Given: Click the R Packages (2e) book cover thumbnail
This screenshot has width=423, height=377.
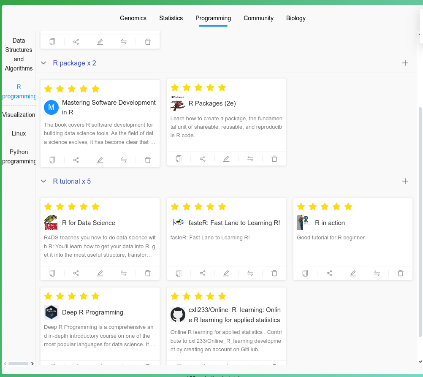Looking at the screenshot, I should [178, 103].
